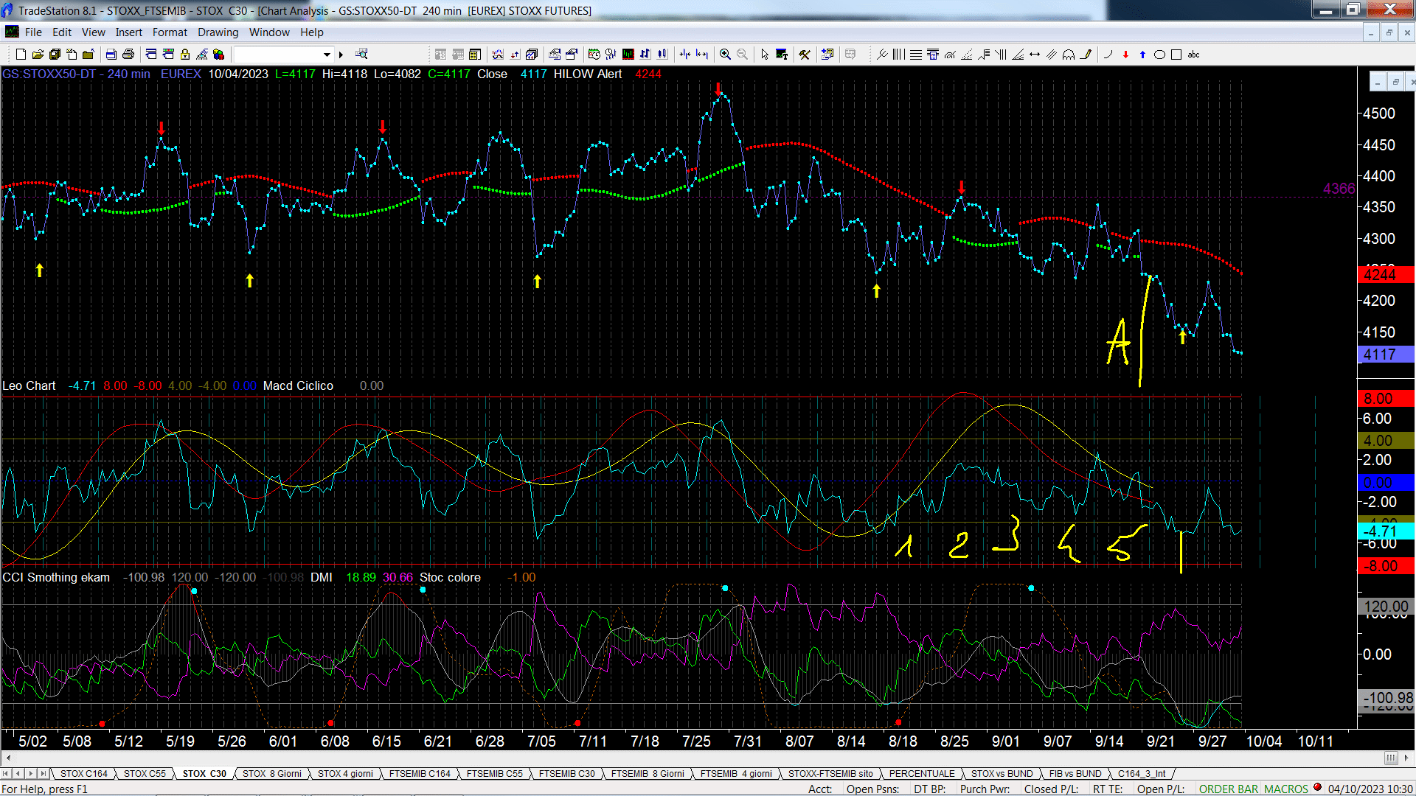The image size is (1416, 796).
Task: Switch to the STOX vs BUND tab
Action: 1002,774
